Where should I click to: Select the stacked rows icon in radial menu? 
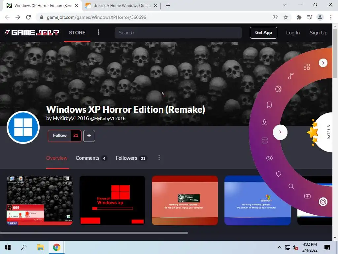[x=264, y=140]
